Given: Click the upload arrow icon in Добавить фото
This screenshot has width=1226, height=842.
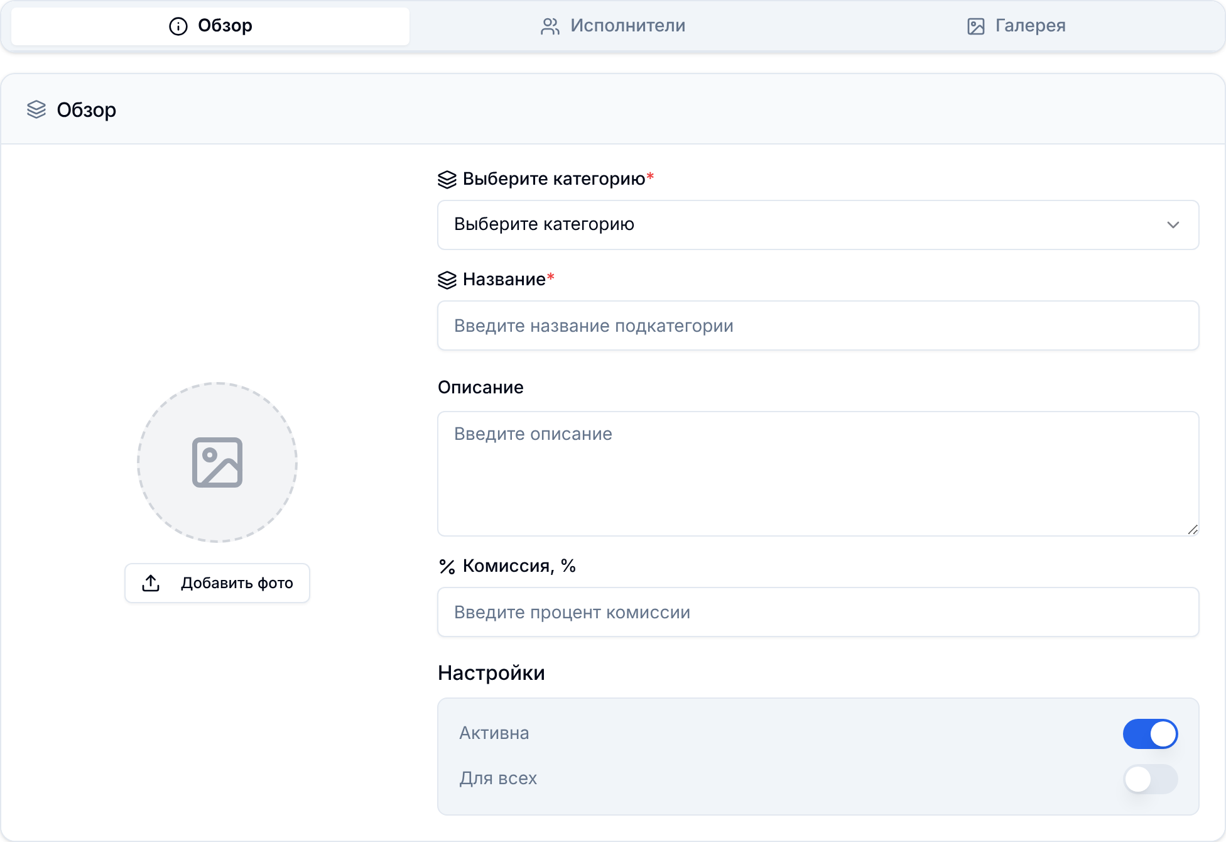Looking at the screenshot, I should coord(151,583).
